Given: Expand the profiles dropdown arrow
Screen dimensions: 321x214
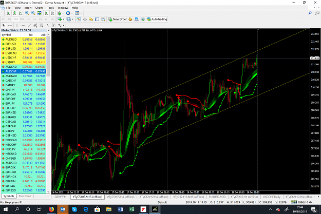Looking at the screenshot, I should [x=73, y=19].
